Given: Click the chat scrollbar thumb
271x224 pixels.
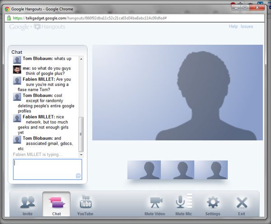Looking at the screenshot, I should 81,134.
